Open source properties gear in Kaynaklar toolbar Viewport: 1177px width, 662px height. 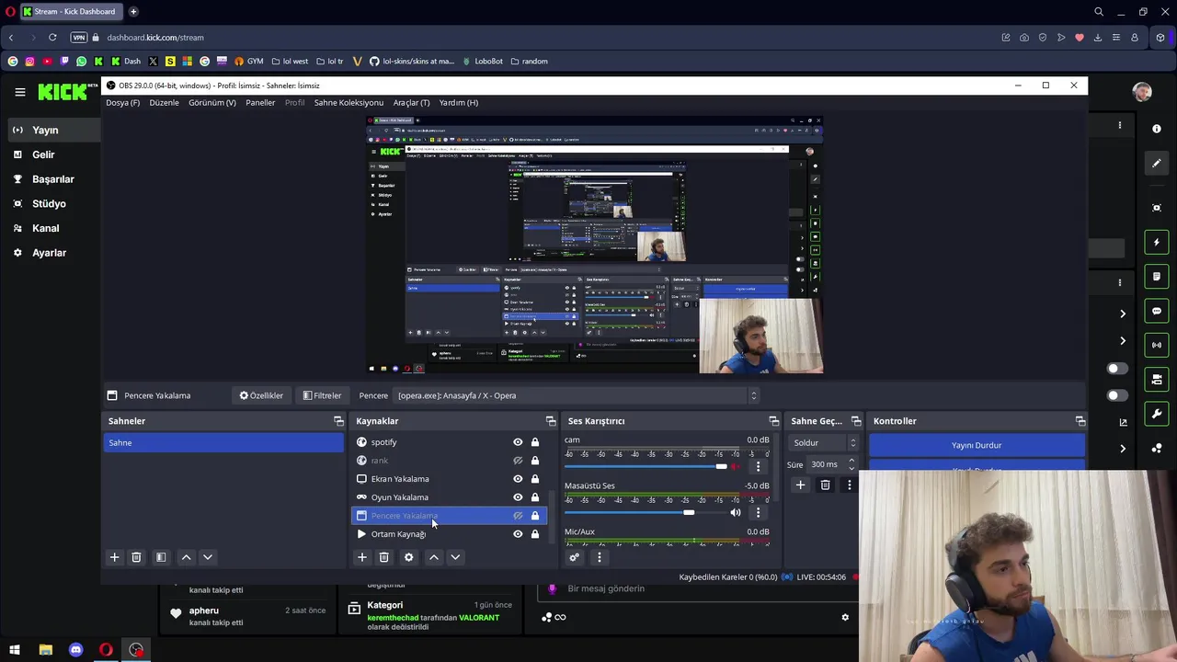click(408, 557)
